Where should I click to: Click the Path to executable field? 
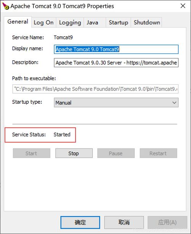pyautogui.click(x=95, y=89)
